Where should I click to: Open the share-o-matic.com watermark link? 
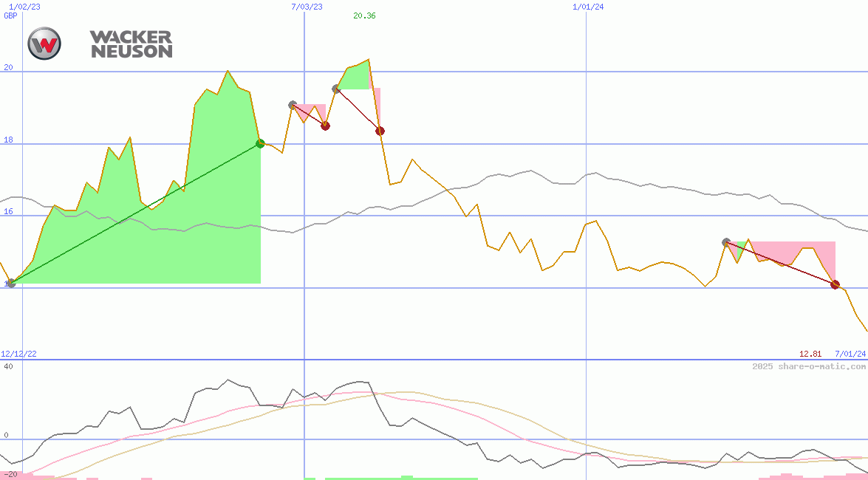[809, 366]
